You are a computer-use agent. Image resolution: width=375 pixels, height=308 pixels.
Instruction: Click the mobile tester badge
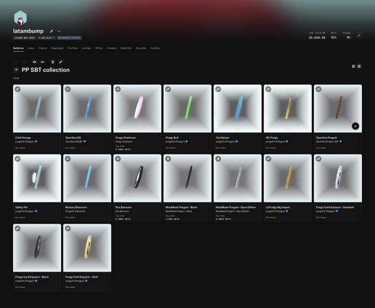(x=69, y=38)
